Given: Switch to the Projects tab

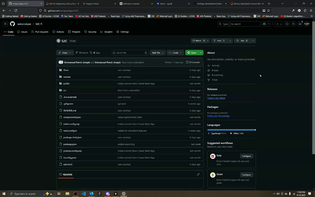Looking at the screenshot, I should pyautogui.click(x=74, y=32).
